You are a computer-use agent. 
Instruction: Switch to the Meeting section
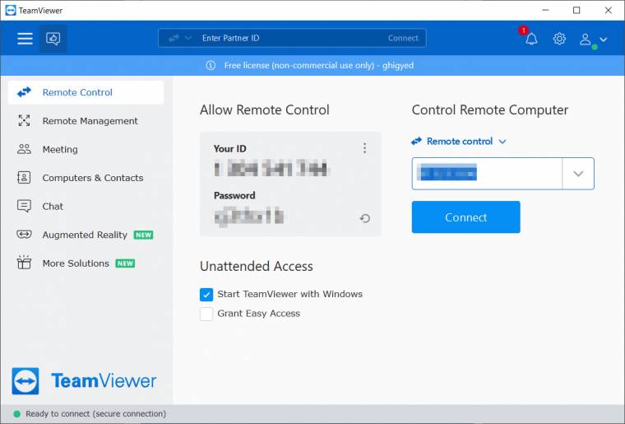[86, 150]
